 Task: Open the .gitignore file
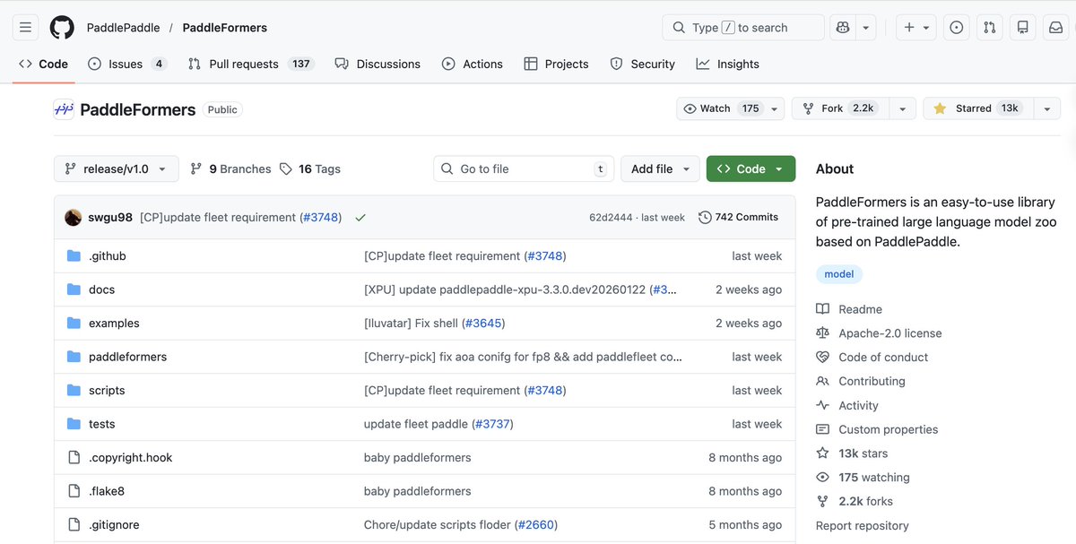pos(114,525)
